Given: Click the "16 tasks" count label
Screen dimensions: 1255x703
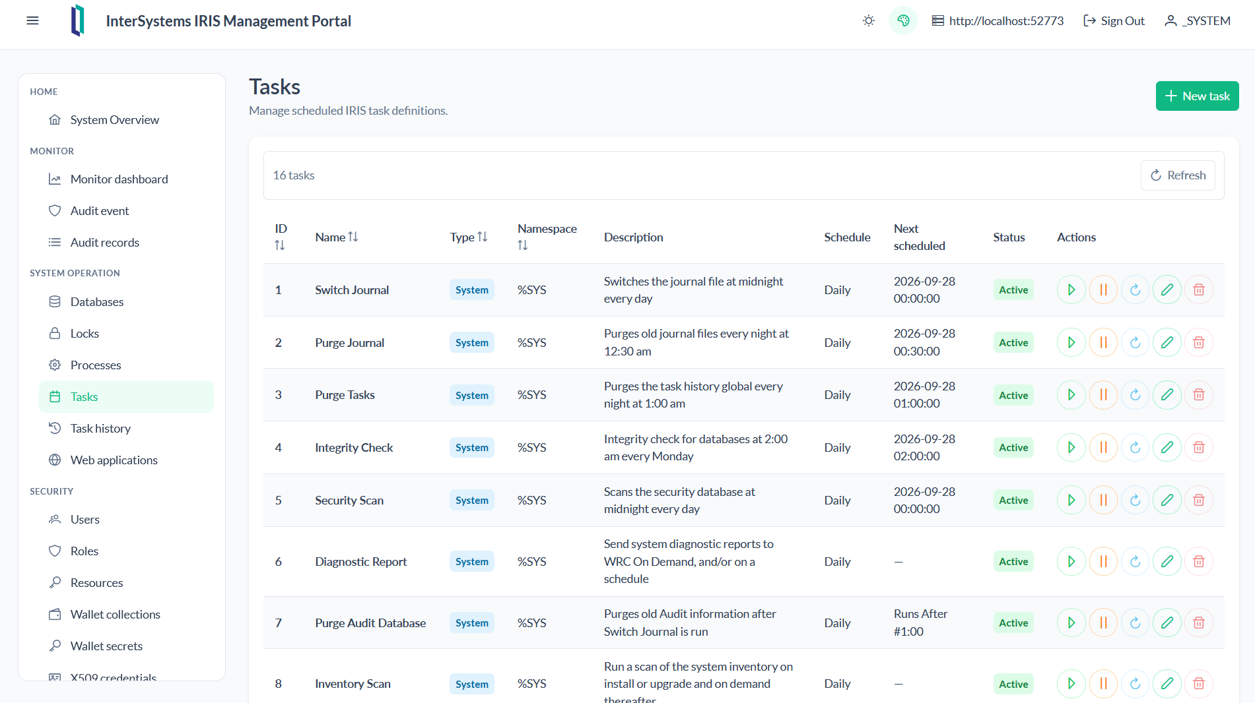Looking at the screenshot, I should click(294, 175).
